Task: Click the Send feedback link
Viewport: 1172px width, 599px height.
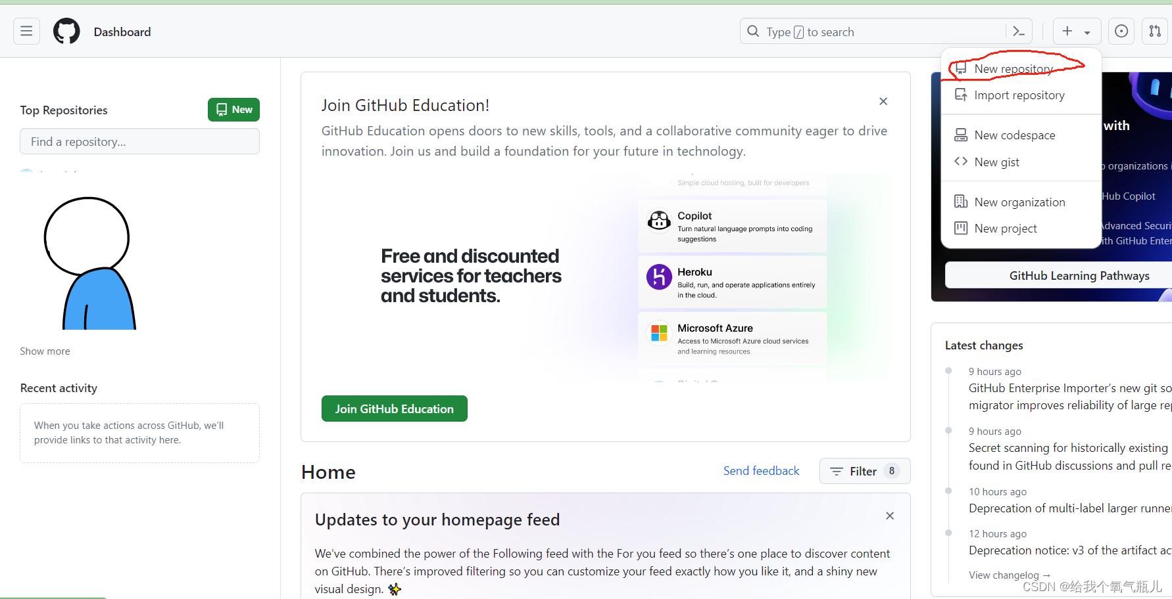Action: [761, 471]
